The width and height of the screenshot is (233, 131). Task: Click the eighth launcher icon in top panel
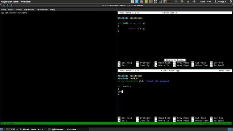(x=165, y=1)
